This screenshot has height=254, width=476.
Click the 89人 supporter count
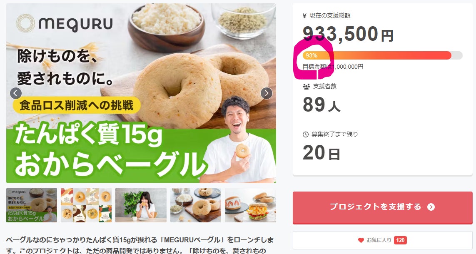(321, 105)
